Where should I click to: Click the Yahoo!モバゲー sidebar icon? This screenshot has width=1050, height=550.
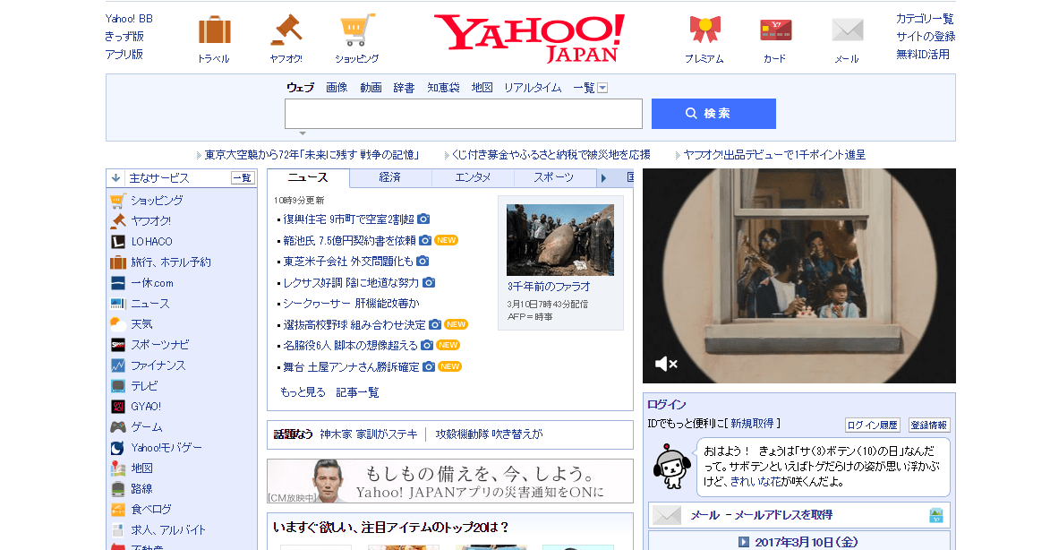118,448
